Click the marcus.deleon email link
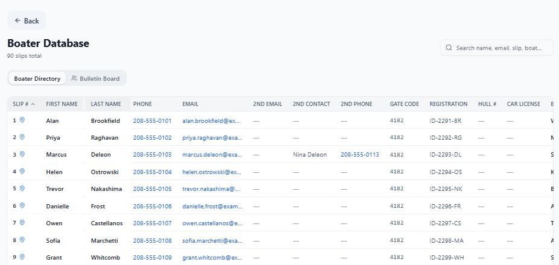Image resolution: width=559 pixels, height=265 pixels. pos(212,155)
